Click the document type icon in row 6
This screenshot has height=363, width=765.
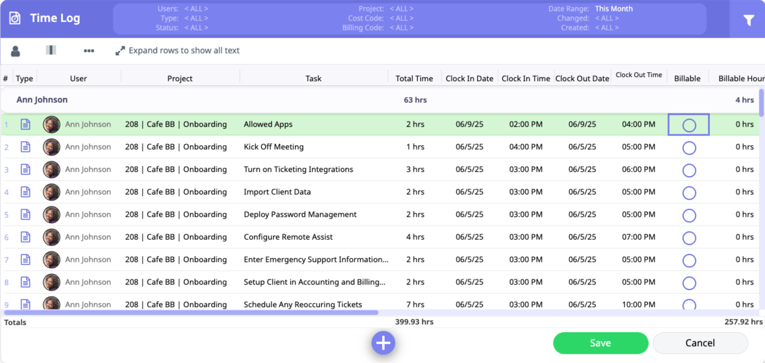[x=25, y=237]
